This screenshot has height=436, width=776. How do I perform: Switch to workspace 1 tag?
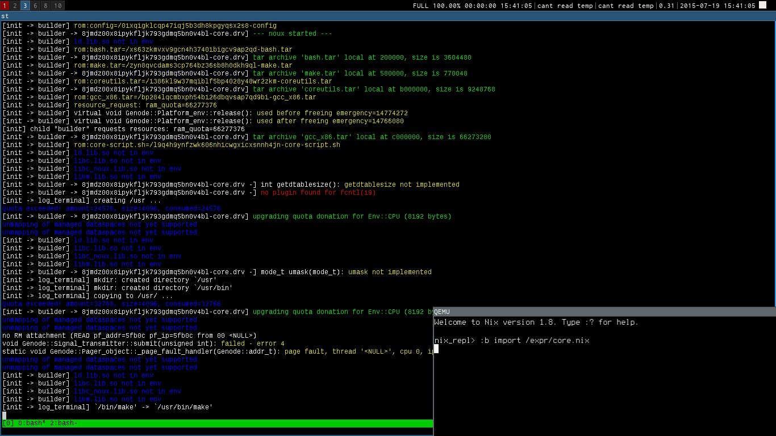click(5, 6)
